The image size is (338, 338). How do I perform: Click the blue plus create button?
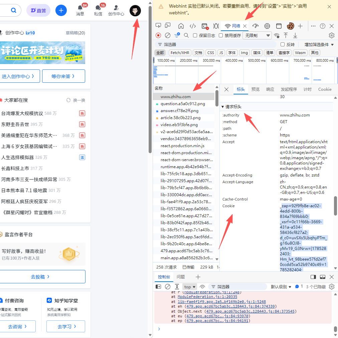(61, 10)
